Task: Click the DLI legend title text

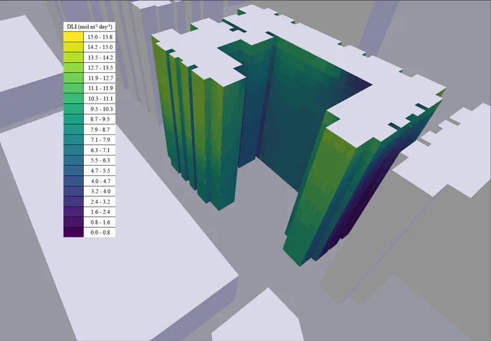Action: (x=89, y=26)
